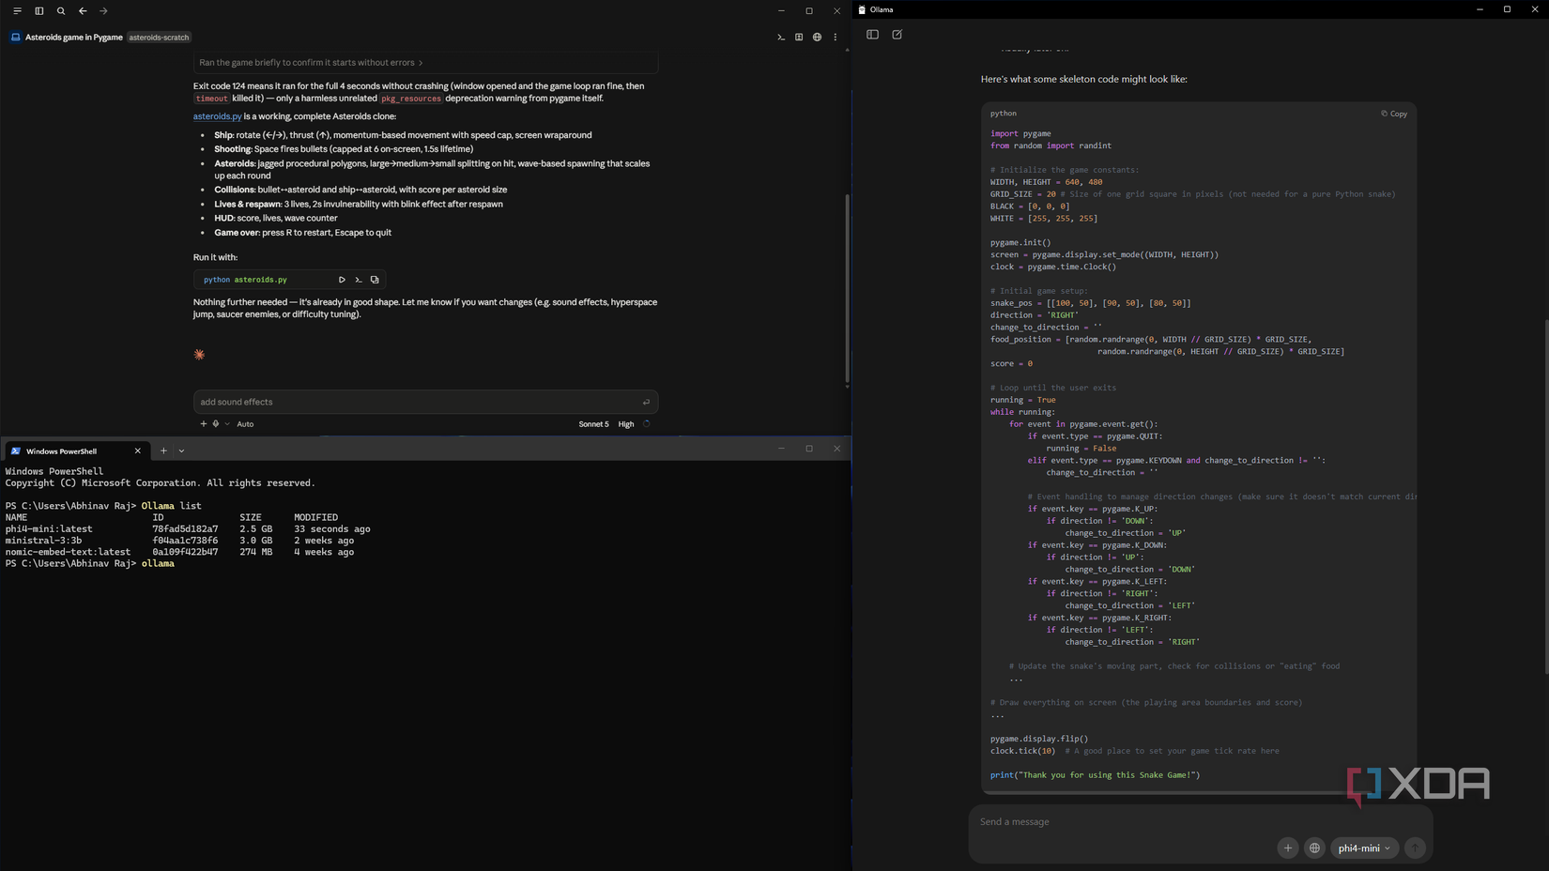Click the laptop session icon beside the title
1549x871 pixels.
16,38
